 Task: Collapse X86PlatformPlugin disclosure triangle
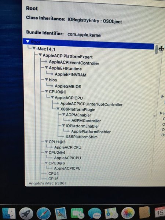pyautogui.click(x=58, y=109)
